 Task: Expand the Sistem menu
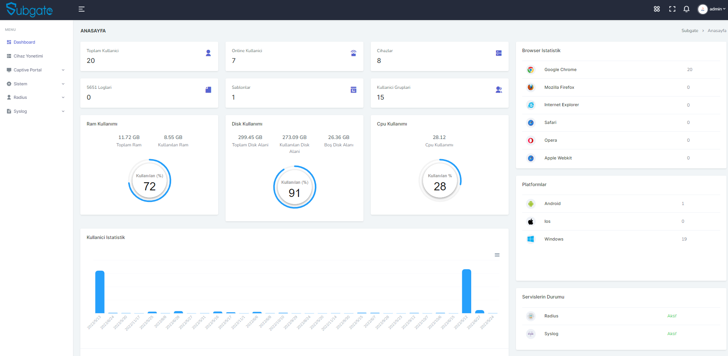[x=35, y=84]
